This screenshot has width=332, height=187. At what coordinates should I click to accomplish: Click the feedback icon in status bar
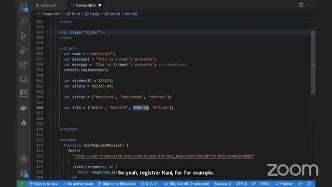300,183
